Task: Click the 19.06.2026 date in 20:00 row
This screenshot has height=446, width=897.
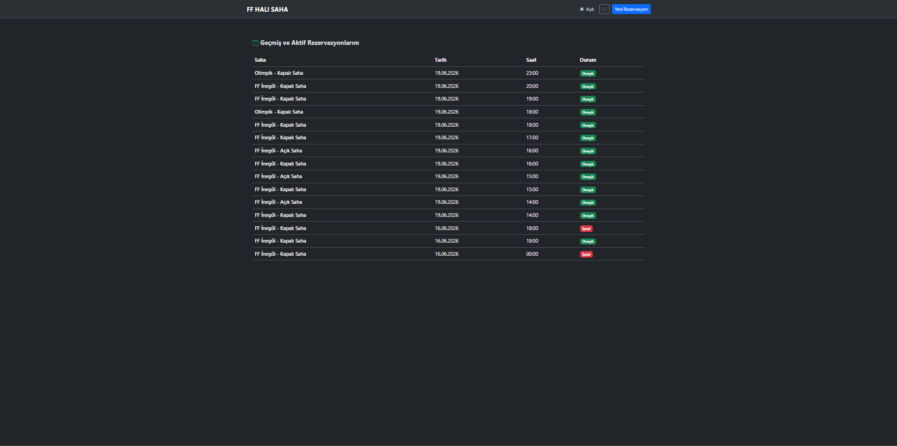Action: pos(446,86)
